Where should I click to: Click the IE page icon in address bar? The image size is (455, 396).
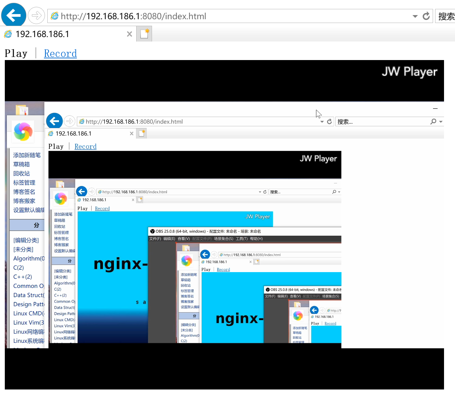[54, 16]
